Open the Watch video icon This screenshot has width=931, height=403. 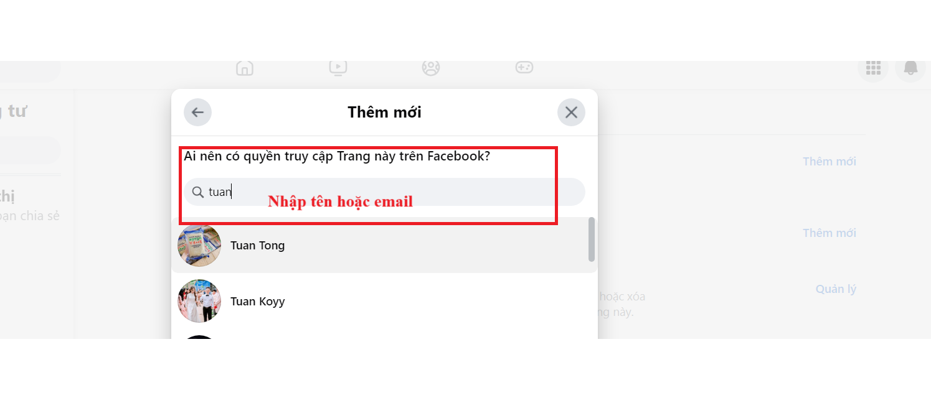coord(338,67)
